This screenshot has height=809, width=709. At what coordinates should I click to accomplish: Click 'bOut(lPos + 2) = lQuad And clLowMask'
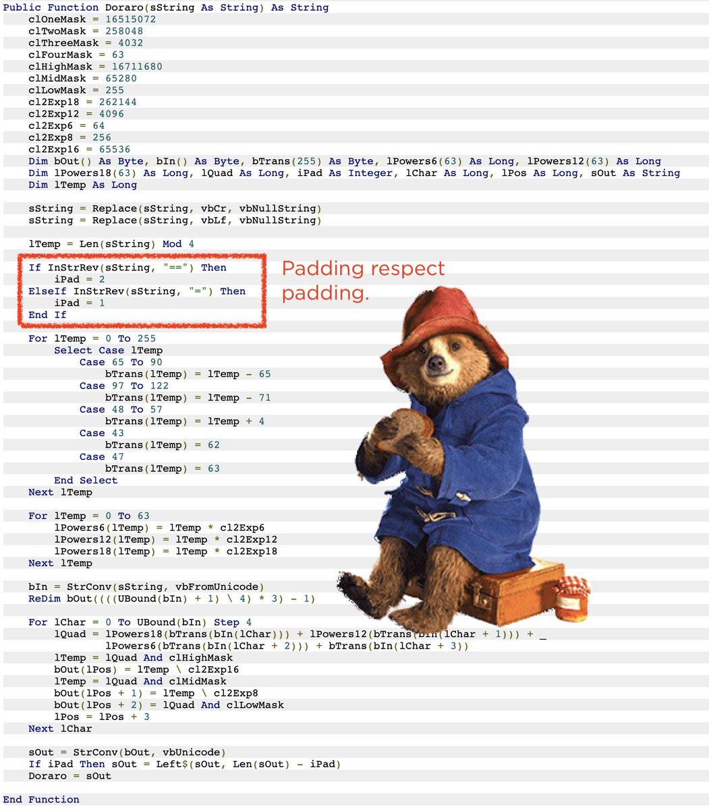[169, 705]
